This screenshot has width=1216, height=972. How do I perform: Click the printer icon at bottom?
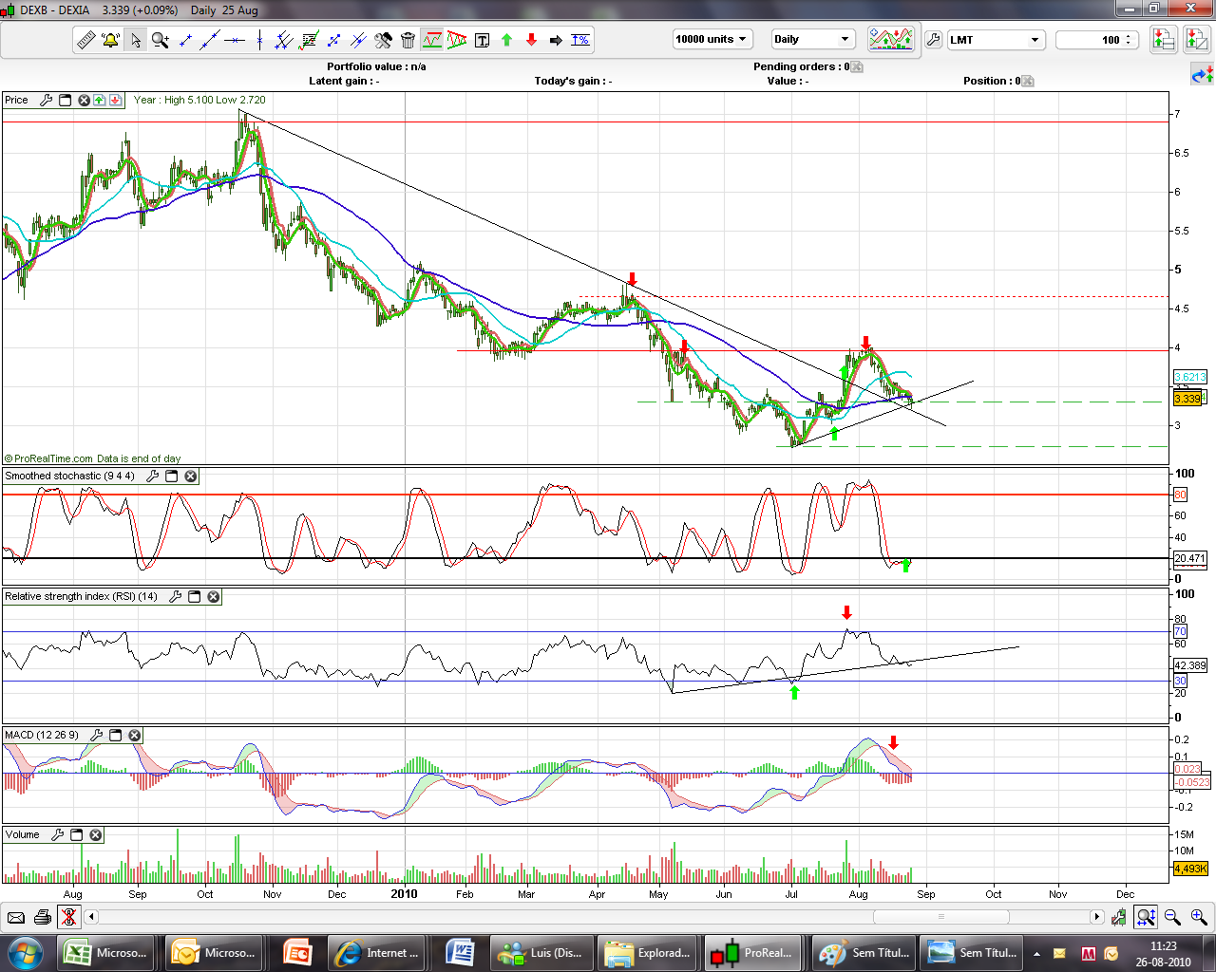click(x=43, y=917)
